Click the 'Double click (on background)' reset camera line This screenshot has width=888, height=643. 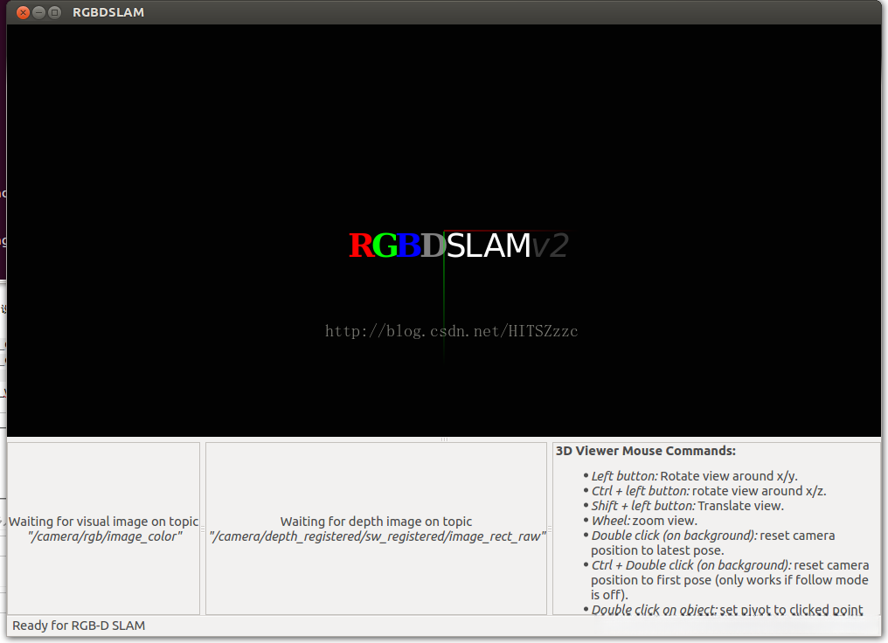(x=713, y=543)
